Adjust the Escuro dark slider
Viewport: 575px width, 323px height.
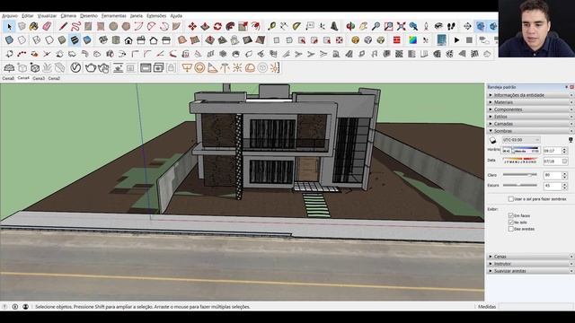(520, 186)
